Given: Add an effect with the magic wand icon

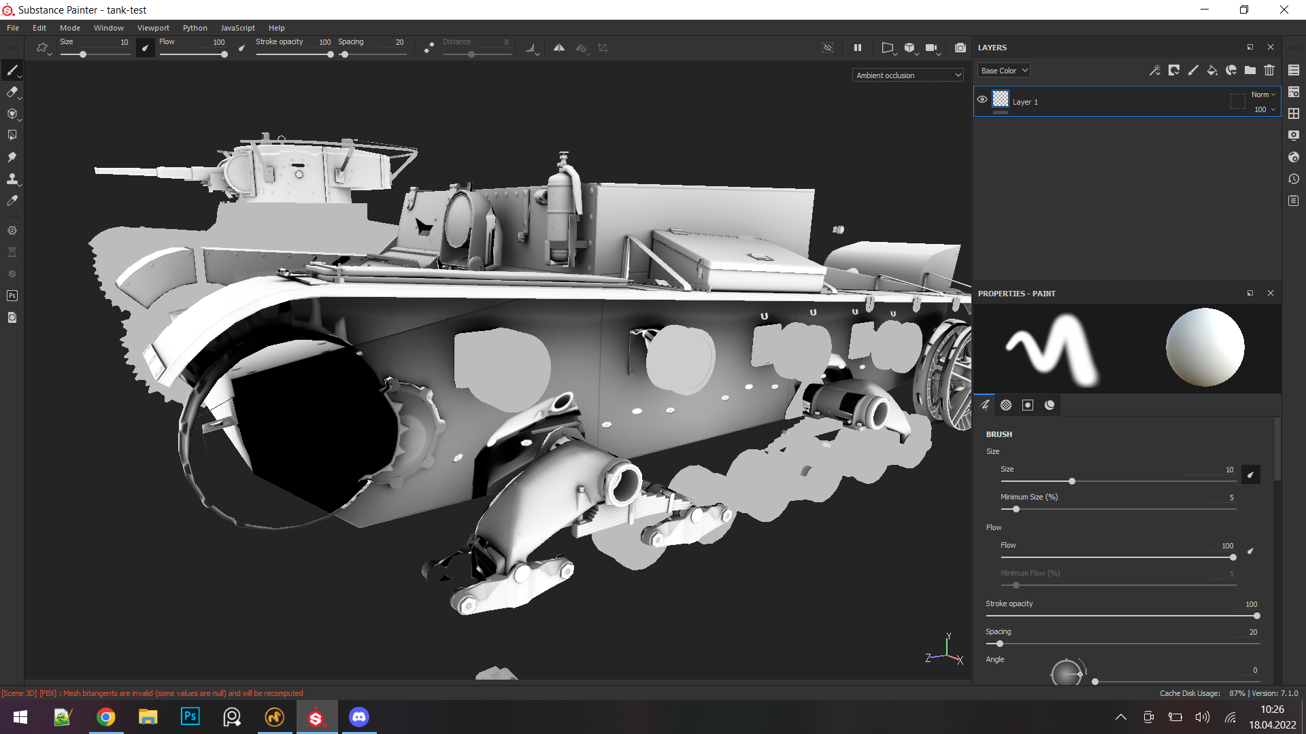Looking at the screenshot, I should tap(1155, 70).
